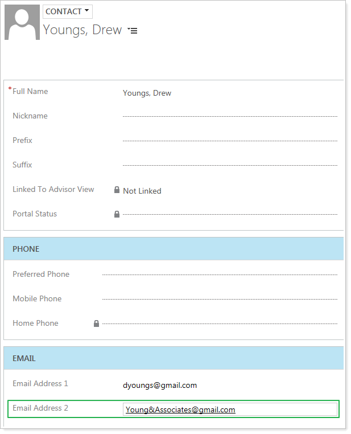Click the Portal Status label
Image resolution: width=351 pixels, height=434 pixels.
[35, 214]
